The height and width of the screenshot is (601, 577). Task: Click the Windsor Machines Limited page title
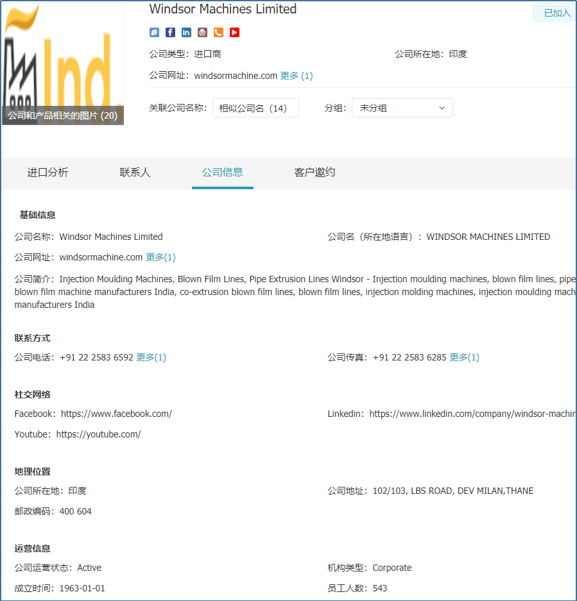coord(223,9)
